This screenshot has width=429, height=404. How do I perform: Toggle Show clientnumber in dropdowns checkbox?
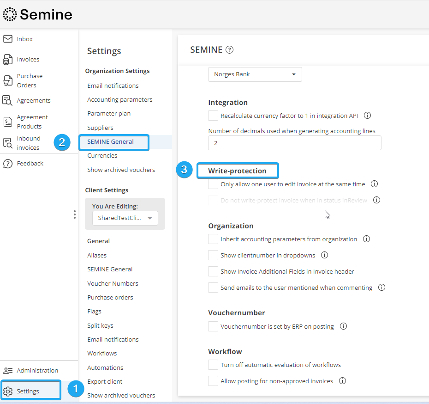click(x=213, y=255)
